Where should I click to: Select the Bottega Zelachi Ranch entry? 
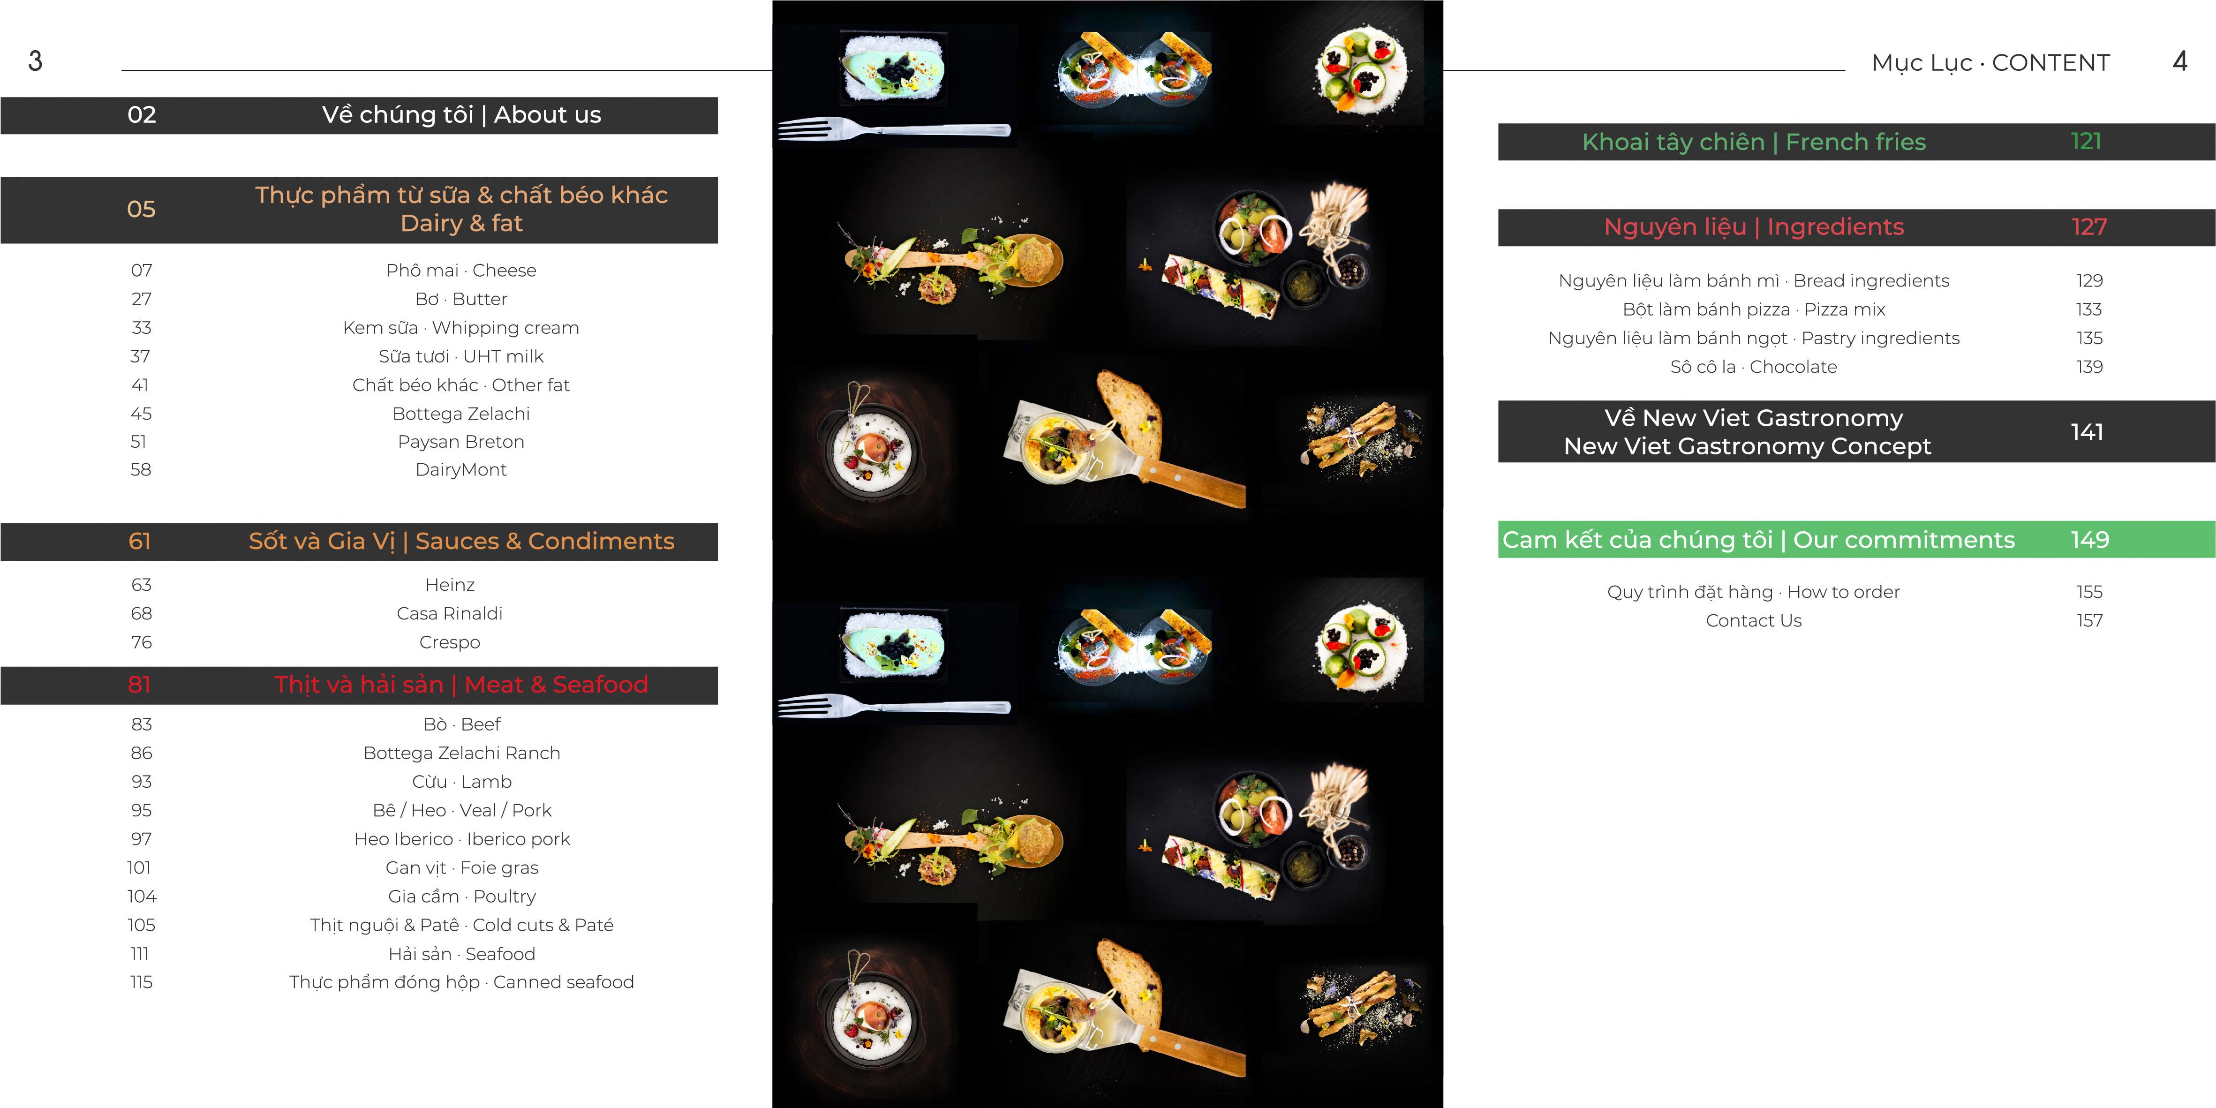462,754
